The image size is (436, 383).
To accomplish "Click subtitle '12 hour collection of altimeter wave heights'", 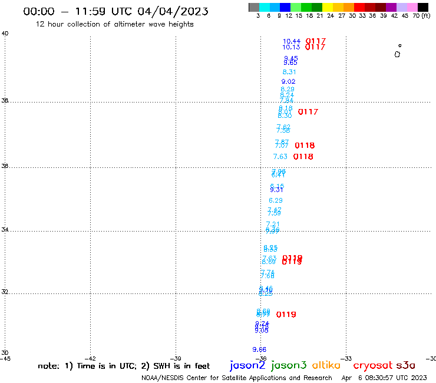I will click(x=114, y=24).
